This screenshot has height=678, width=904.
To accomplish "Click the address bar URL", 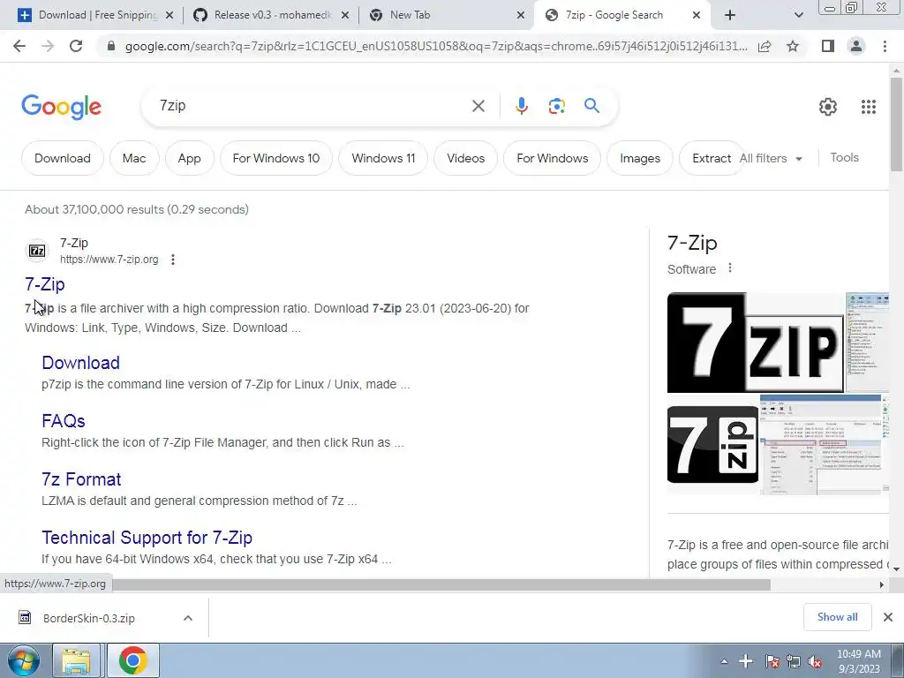I will tap(436, 46).
